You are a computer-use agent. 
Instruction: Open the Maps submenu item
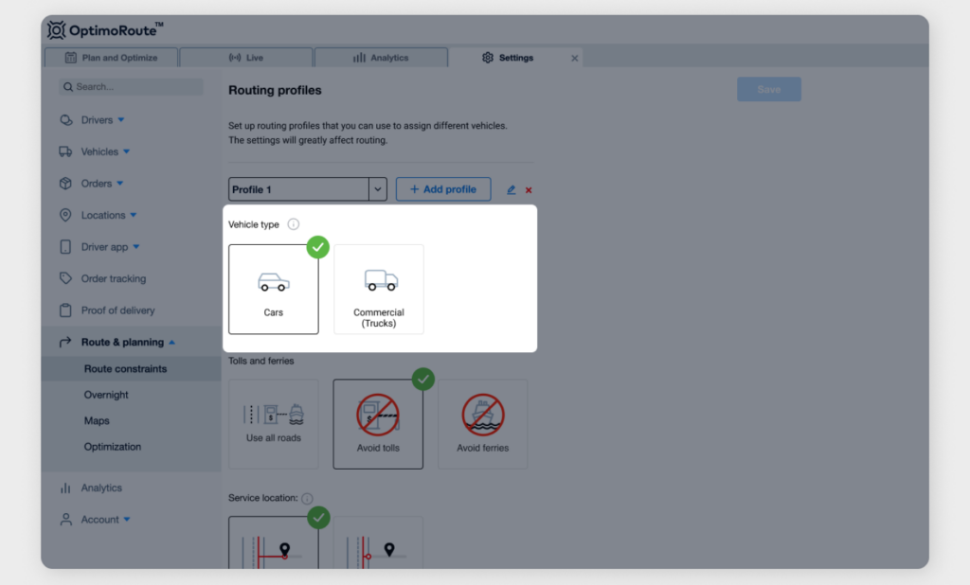(x=97, y=420)
